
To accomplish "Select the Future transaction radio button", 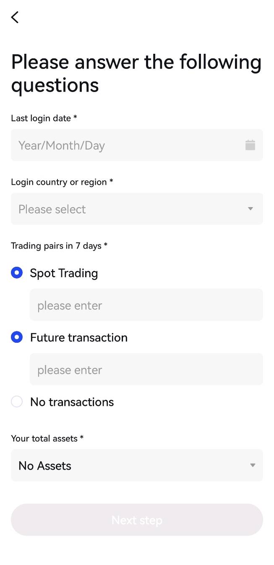I will tap(17, 337).
